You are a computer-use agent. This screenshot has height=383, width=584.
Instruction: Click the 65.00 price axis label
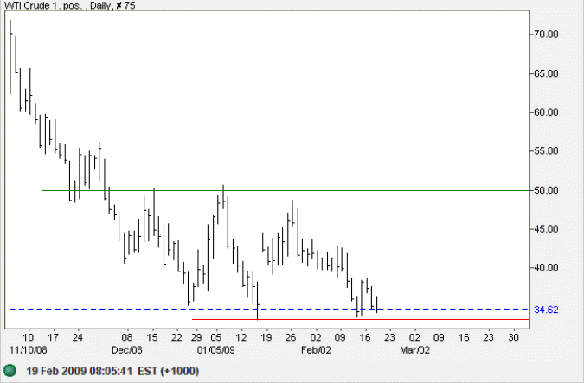[x=546, y=73]
